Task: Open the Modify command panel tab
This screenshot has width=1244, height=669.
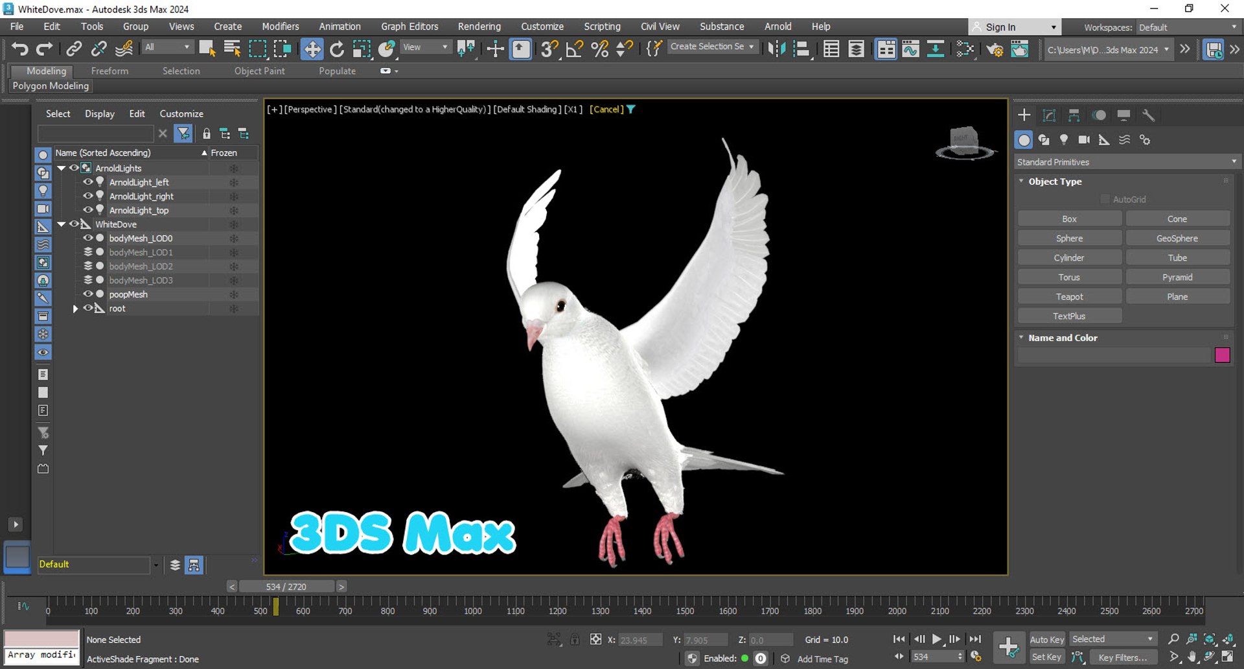Action: [1049, 115]
